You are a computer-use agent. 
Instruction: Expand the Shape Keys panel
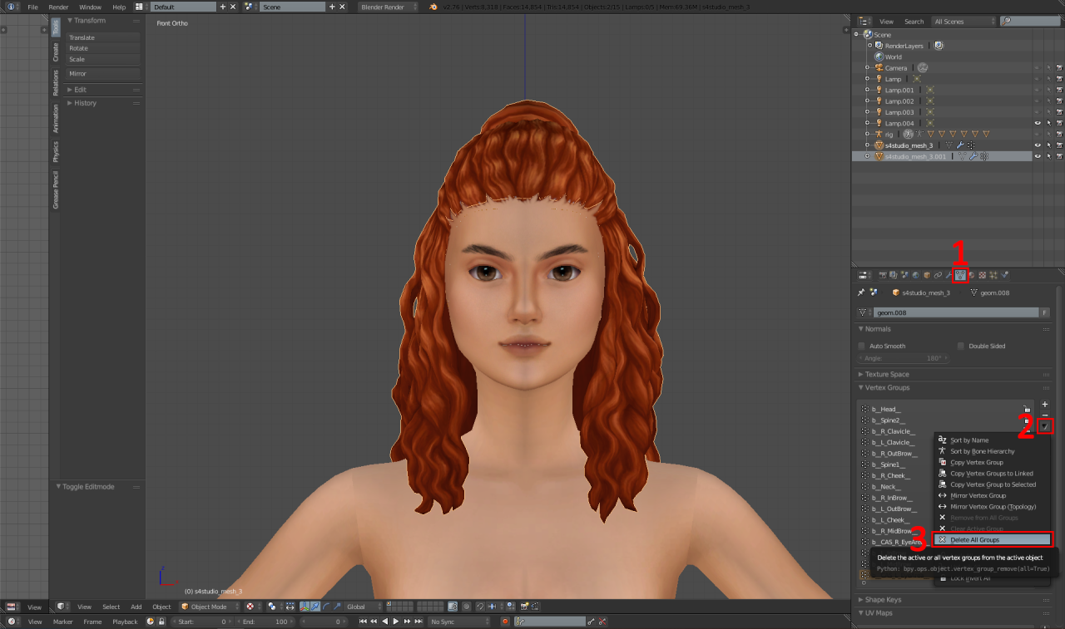(882, 600)
